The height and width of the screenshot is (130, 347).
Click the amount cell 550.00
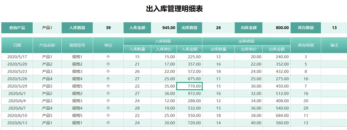189,115
